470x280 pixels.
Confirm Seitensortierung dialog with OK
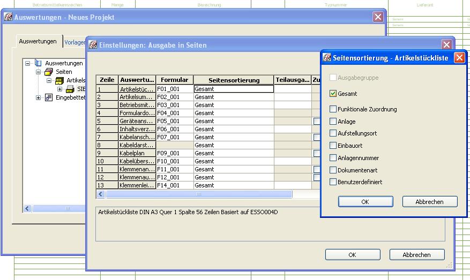(365, 201)
